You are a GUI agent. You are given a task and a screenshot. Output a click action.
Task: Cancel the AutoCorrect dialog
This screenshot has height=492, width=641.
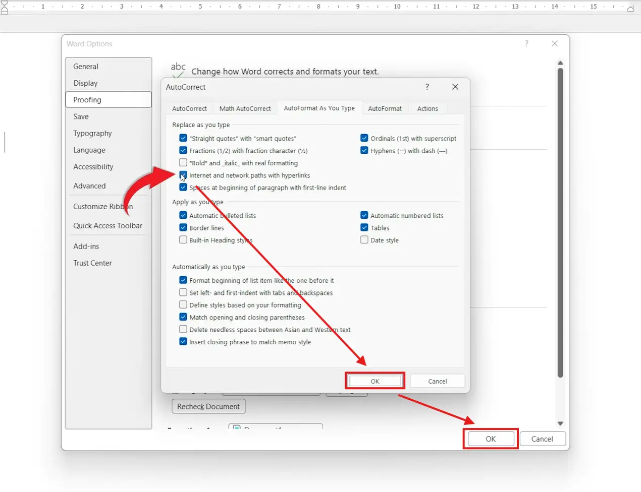pyautogui.click(x=438, y=381)
